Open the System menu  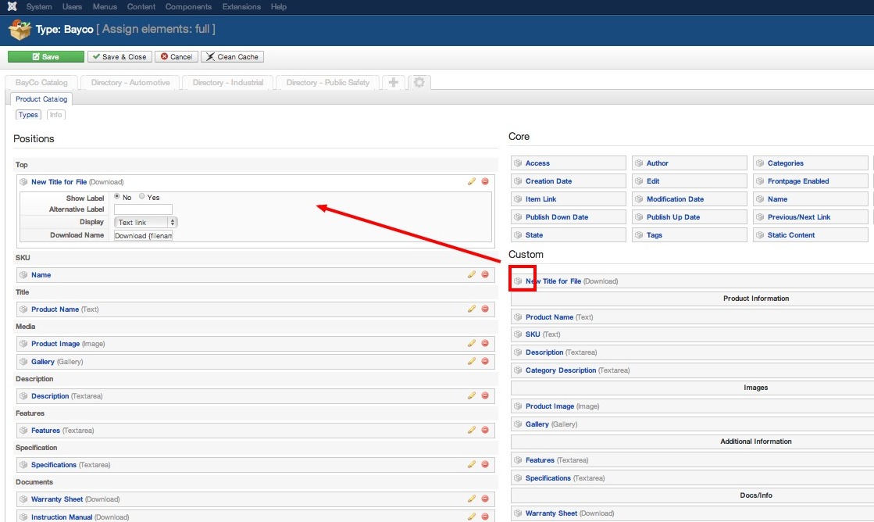(39, 7)
